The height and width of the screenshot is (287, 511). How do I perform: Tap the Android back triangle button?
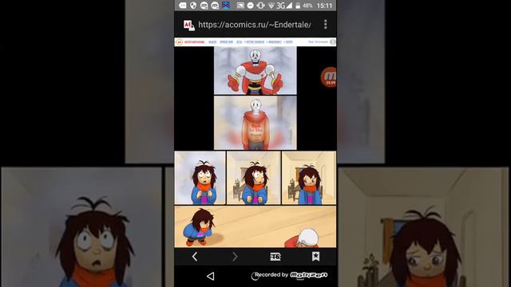[211, 277]
